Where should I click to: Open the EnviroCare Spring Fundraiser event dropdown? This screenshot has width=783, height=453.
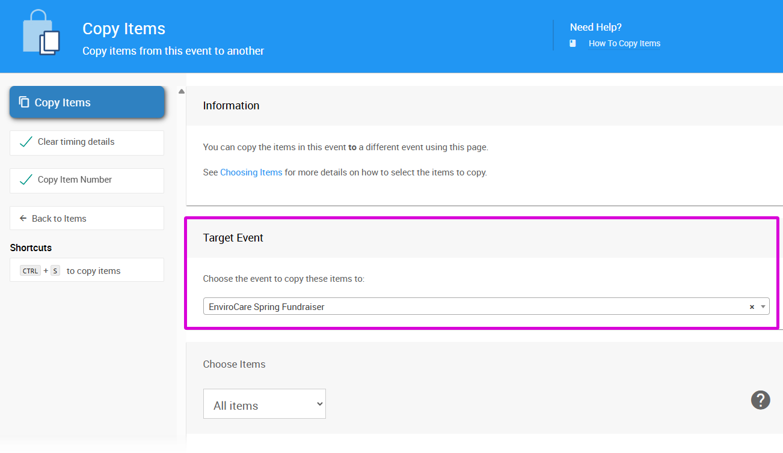475,306
